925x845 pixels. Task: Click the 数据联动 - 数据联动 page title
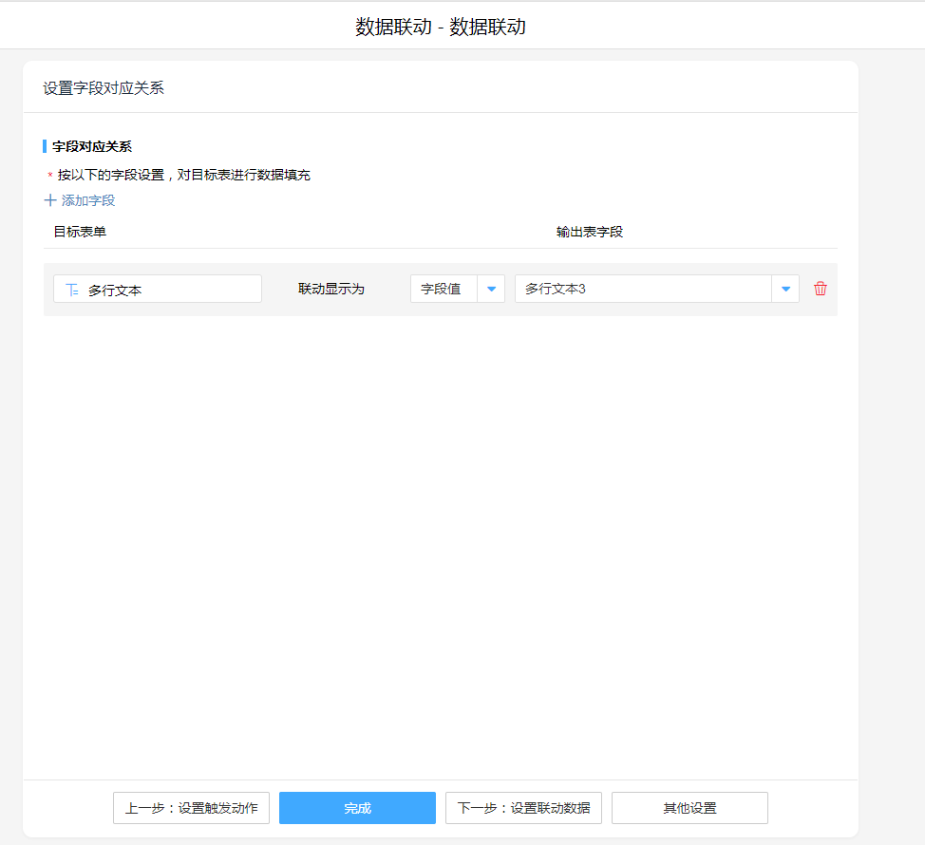(x=441, y=27)
